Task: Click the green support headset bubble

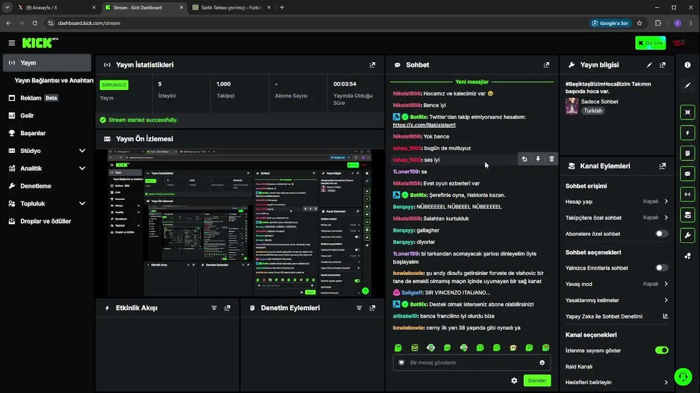Action: point(682,377)
